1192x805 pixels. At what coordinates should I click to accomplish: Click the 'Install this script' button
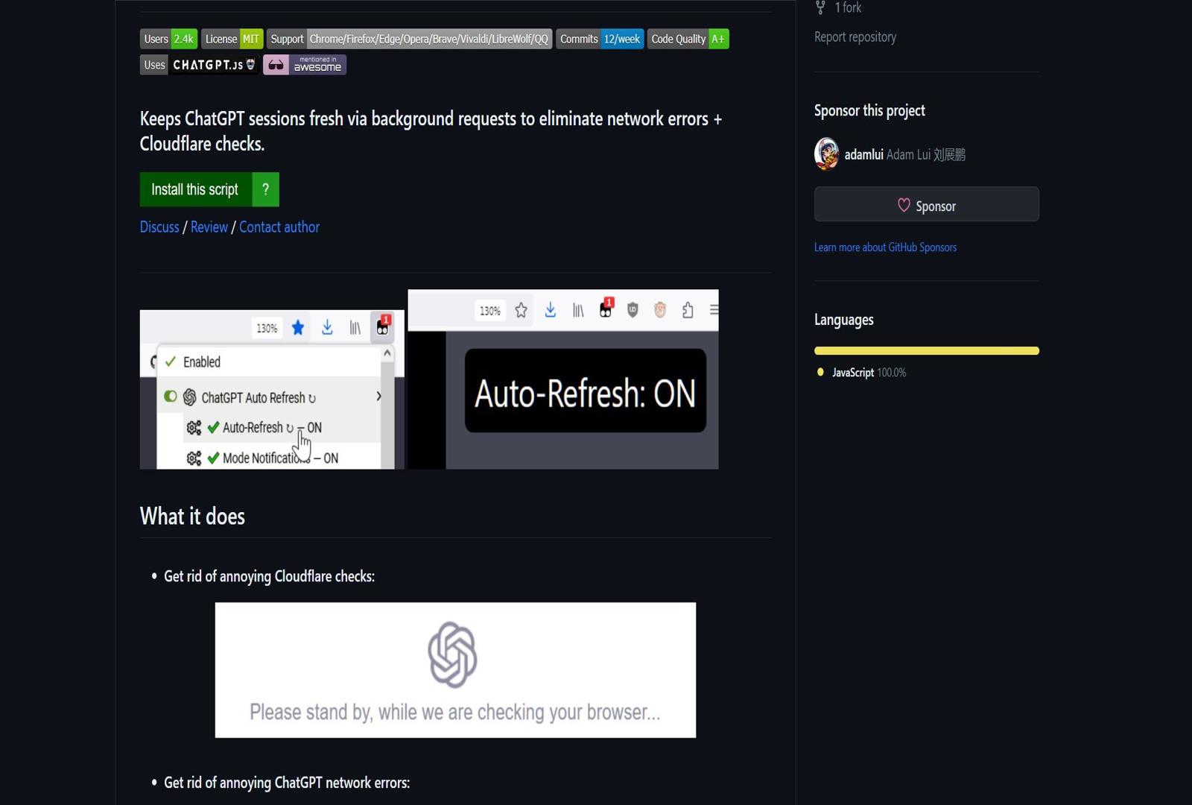(x=195, y=189)
